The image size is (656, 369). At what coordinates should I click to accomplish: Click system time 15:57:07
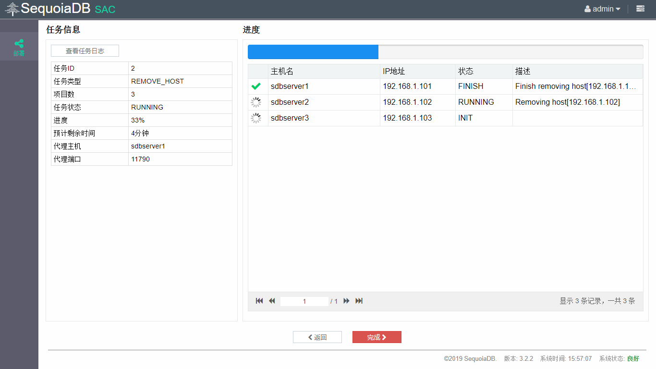point(566,359)
